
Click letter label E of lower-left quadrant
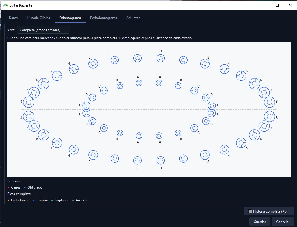tap(80, 114)
